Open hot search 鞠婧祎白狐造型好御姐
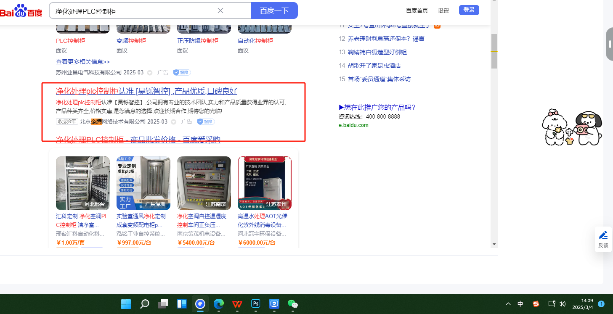 [x=377, y=52]
